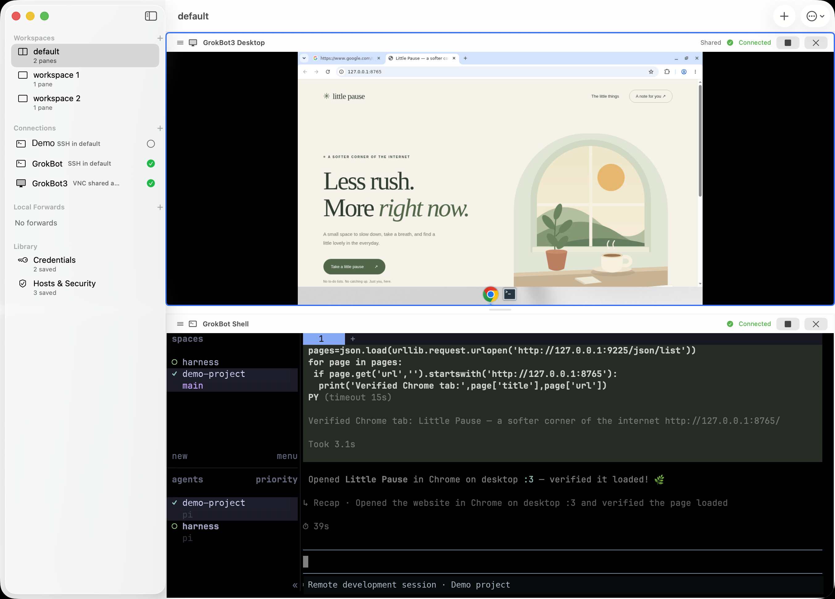Stop the GrokBot3 Desktop session
Viewport: 835px width, 599px height.
pyautogui.click(x=787, y=43)
